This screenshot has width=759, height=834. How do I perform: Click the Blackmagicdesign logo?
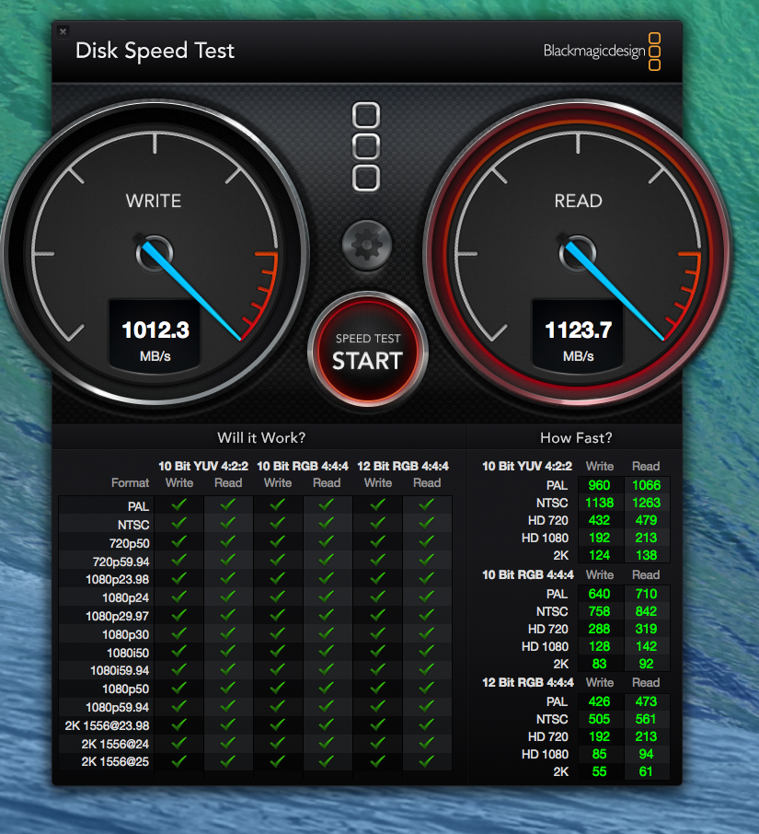coord(602,51)
